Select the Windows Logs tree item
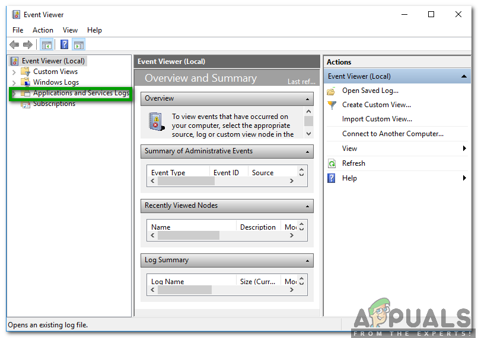 click(x=56, y=82)
